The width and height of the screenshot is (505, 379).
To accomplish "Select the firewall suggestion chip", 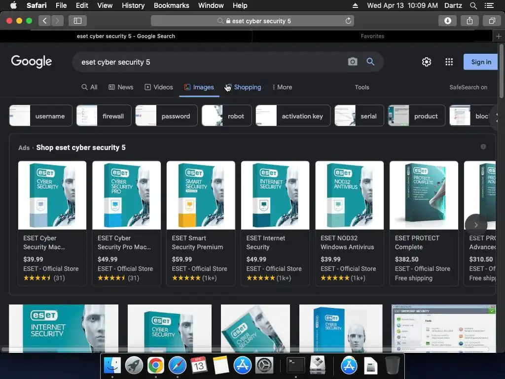I will (104, 115).
